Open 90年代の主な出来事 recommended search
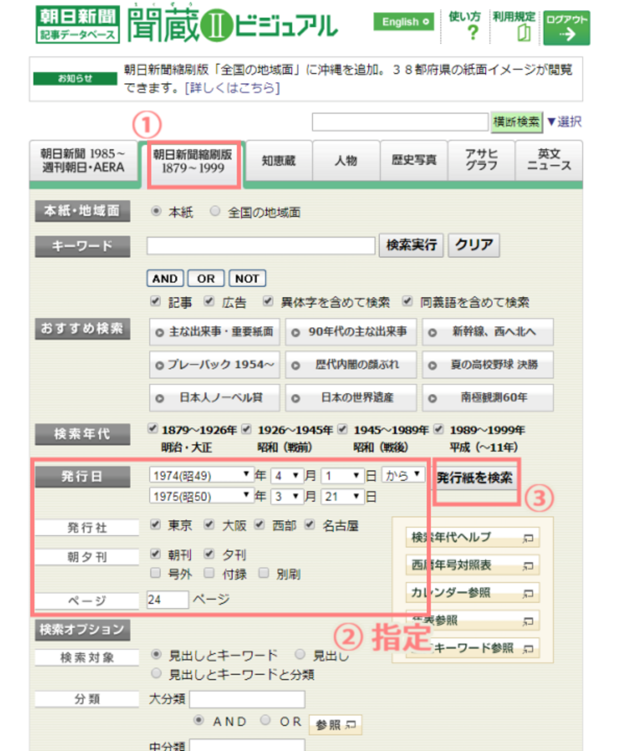626x751 pixels. pos(351,332)
